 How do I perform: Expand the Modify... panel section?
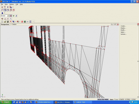(123, 30)
